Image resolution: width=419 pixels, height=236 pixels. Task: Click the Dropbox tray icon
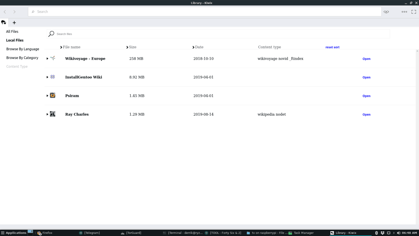382,233
